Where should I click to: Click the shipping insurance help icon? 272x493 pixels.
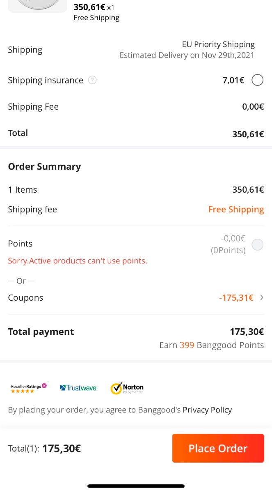tap(93, 80)
